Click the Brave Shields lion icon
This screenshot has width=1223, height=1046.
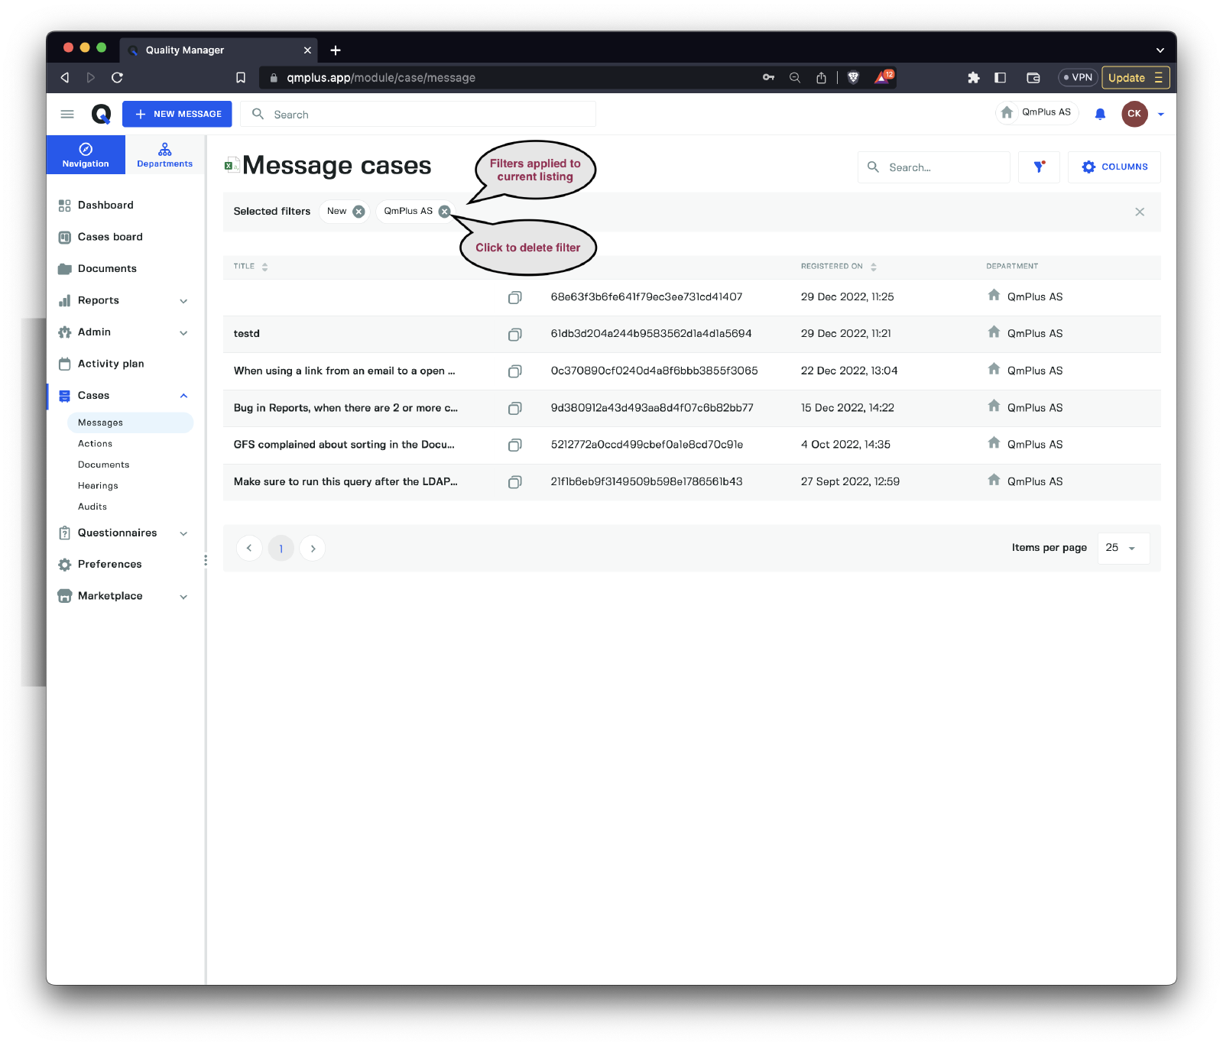(854, 78)
